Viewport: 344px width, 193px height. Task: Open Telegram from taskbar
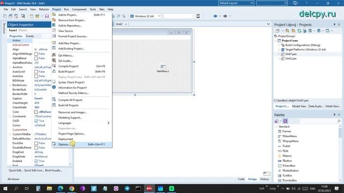point(127,188)
